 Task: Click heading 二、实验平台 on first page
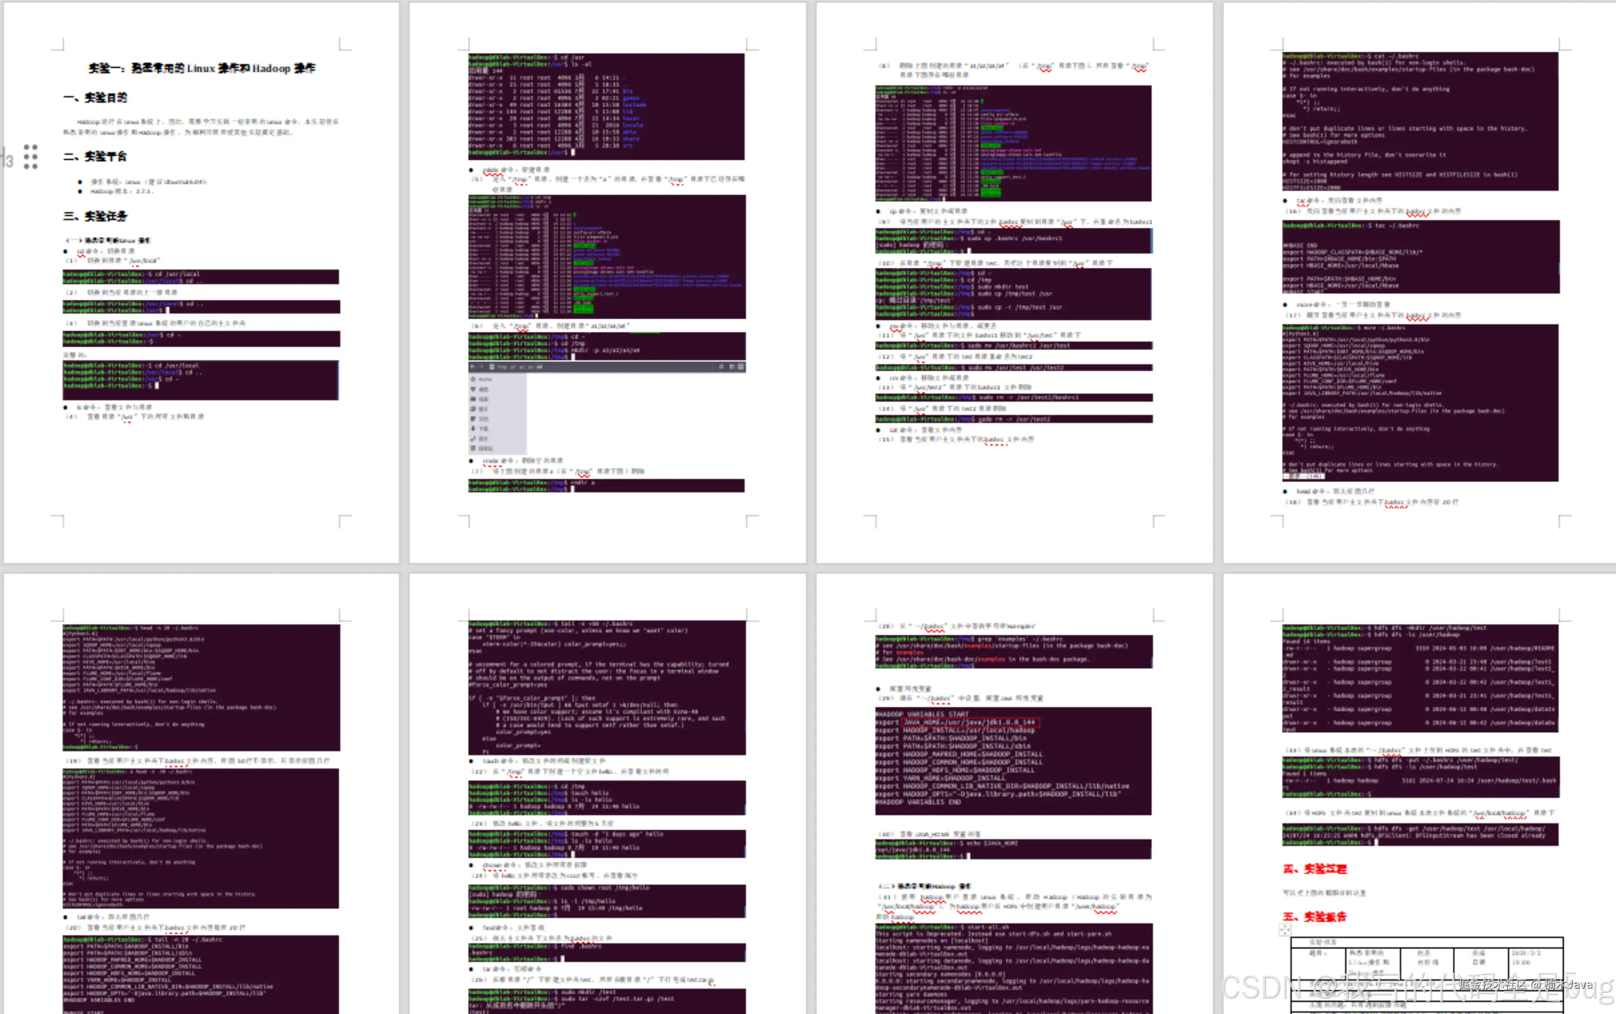click(95, 157)
